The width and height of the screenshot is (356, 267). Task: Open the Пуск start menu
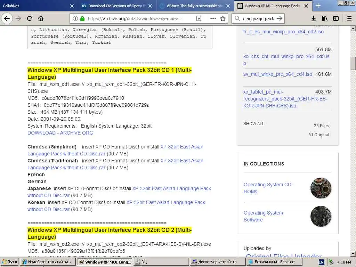click(9, 262)
